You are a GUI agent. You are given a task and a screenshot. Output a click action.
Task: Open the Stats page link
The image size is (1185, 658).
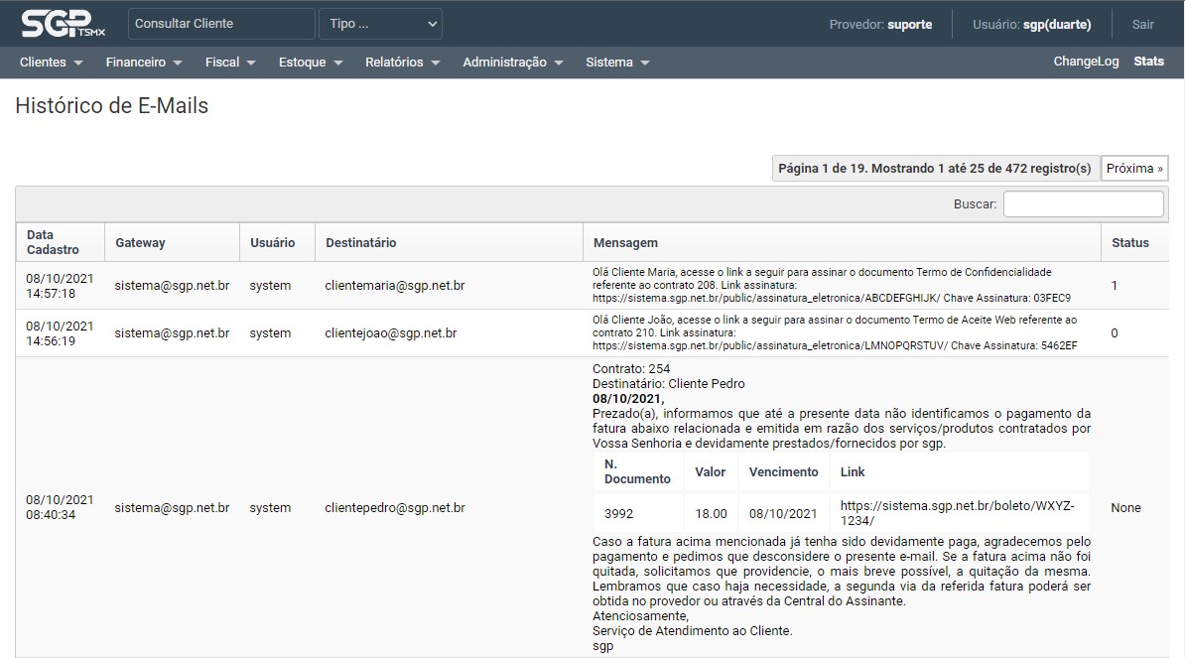(1148, 62)
